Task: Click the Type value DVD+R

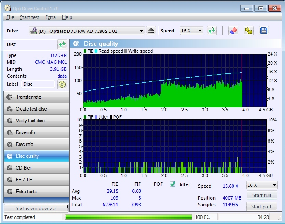Action: (59, 55)
